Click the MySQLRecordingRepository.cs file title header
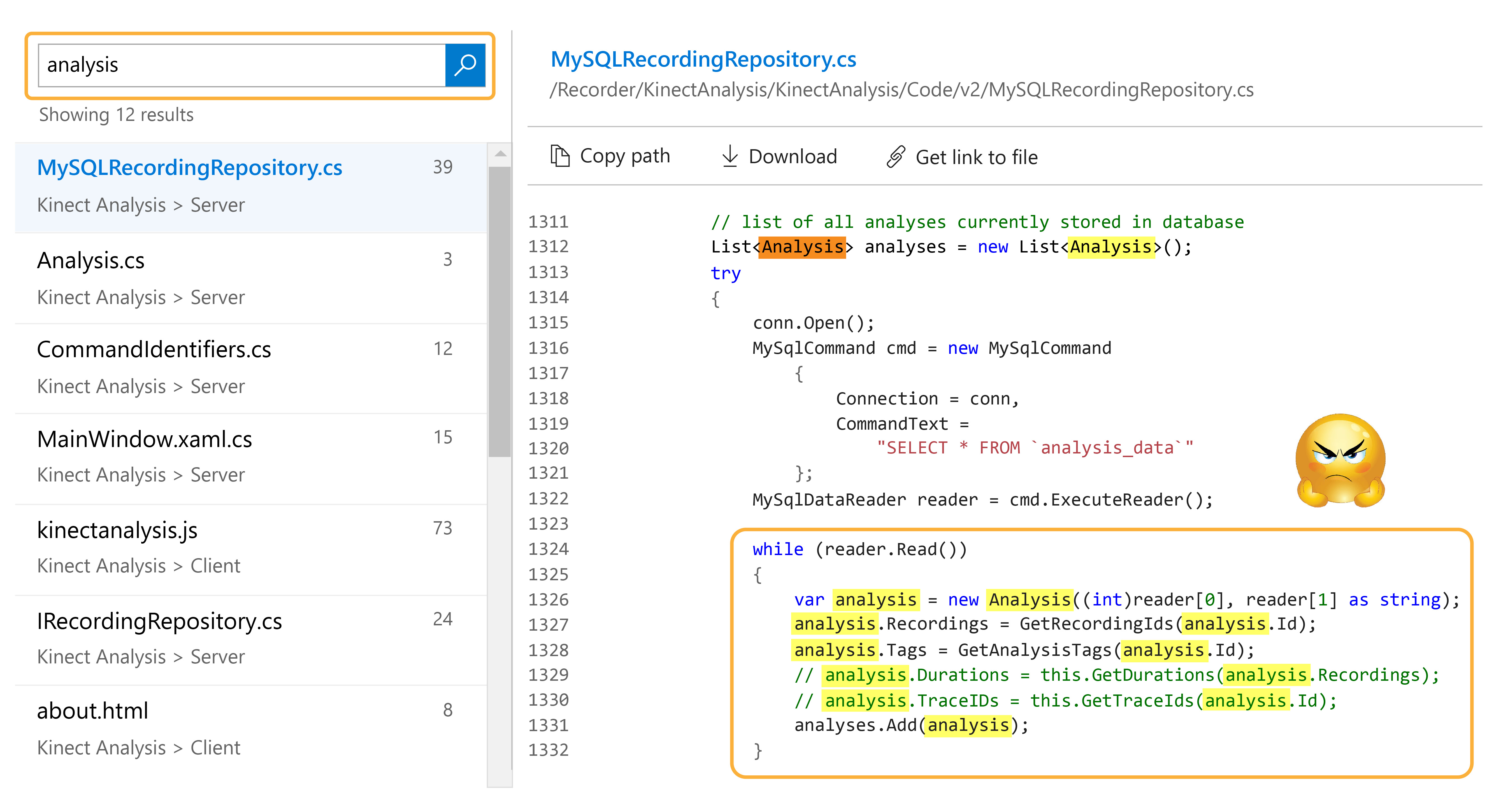Image resolution: width=1494 pixels, height=807 pixels. (x=703, y=60)
